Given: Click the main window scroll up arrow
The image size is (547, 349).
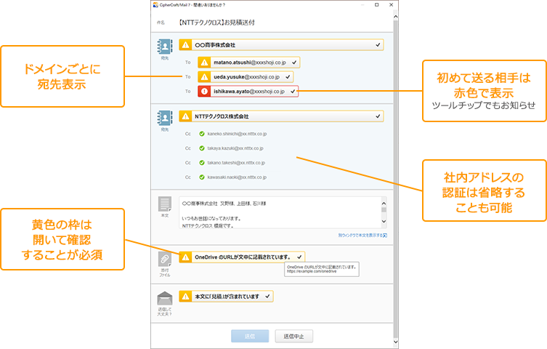Looking at the screenshot, I should 395,17.
